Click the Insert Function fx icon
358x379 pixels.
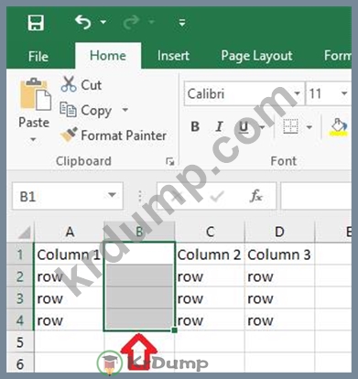255,196
